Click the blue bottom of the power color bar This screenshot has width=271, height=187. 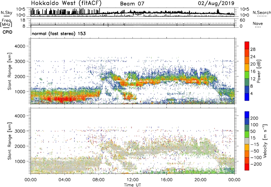(247, 97)
